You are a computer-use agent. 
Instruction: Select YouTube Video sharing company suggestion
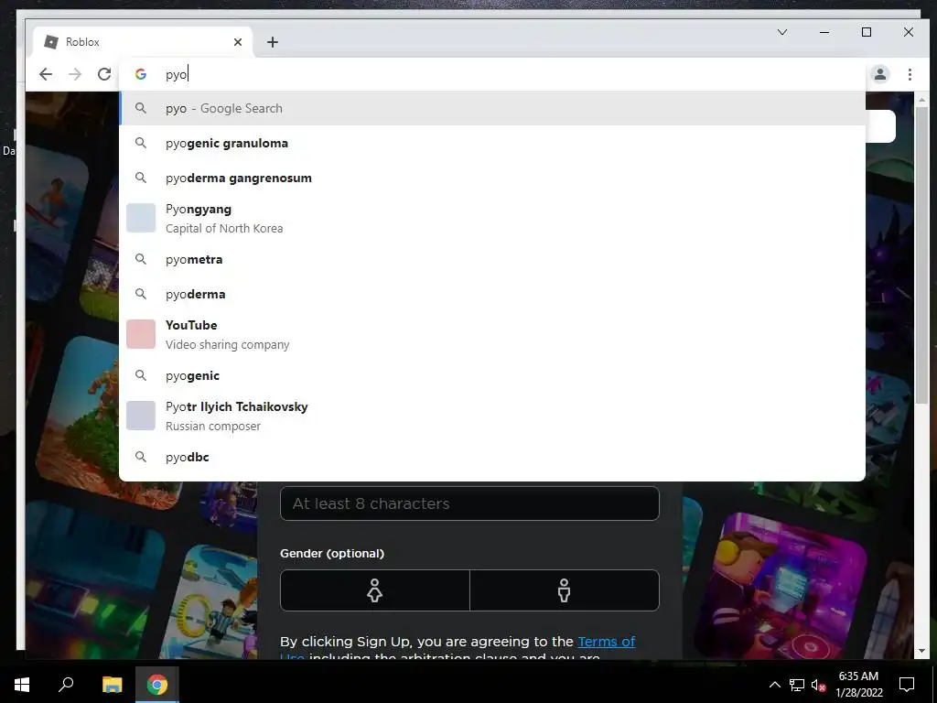(492, 334)
